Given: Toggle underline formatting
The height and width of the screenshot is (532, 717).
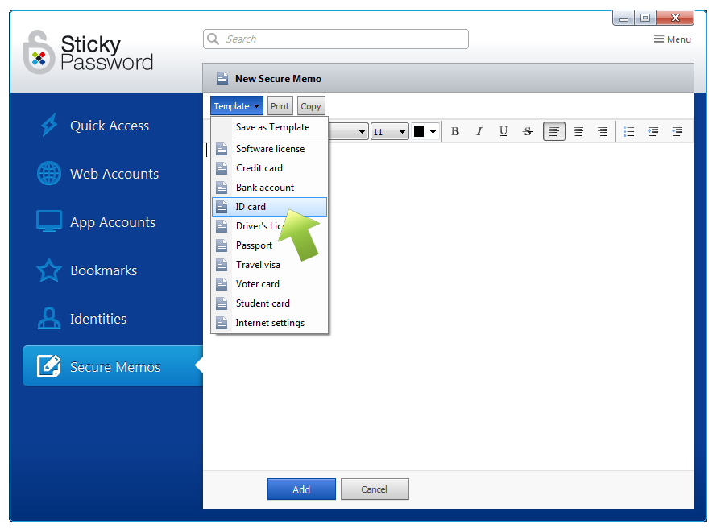Looking at the screenshot, I should click(x=504, y=131).
